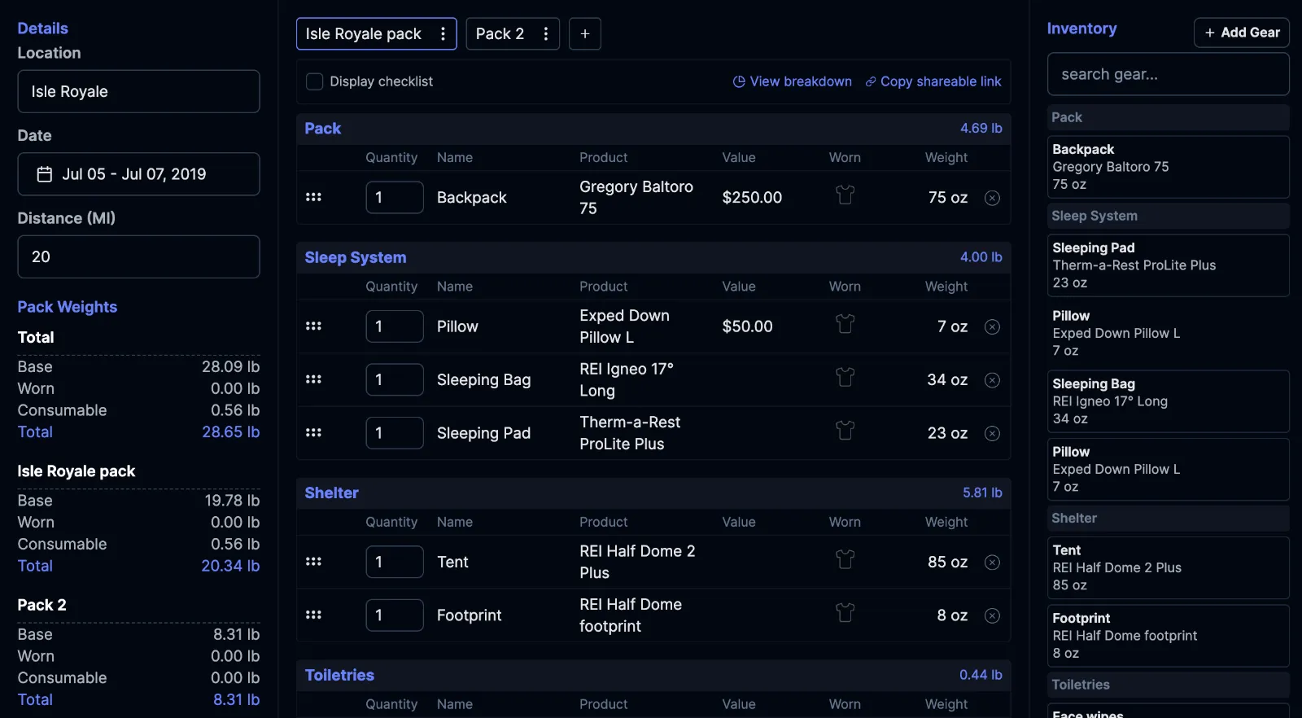Select inventory Sleeping Bag REI Igneo card
The image size is (1302, 718).
(x=1169, y=401)
